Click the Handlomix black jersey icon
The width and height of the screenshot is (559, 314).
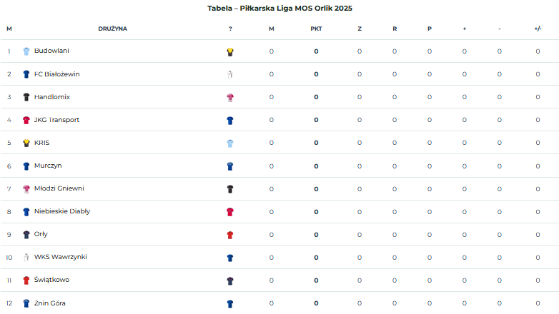pos(26,97)
